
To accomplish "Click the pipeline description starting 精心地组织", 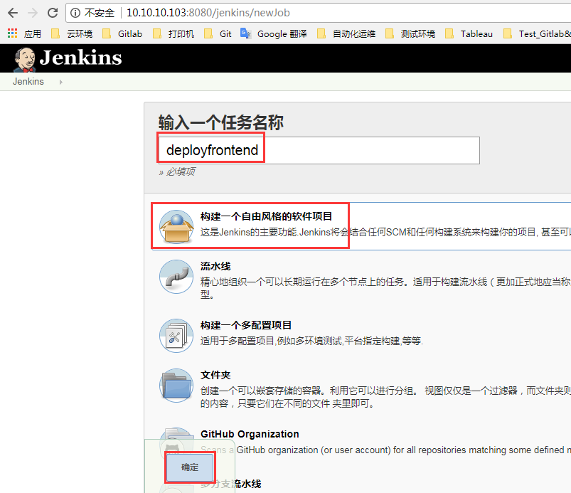I will point(385,288).
